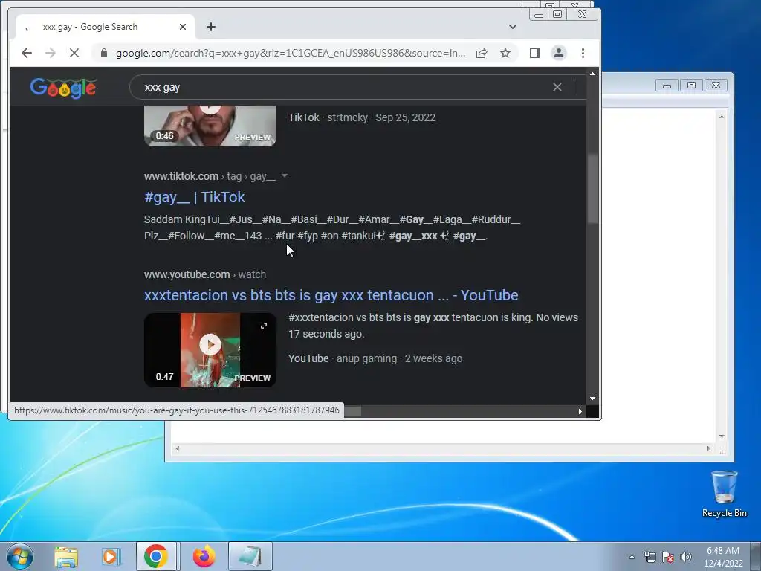Expand the tab search chevron
This screenshot has width=761, height=571.
[513, 27]
